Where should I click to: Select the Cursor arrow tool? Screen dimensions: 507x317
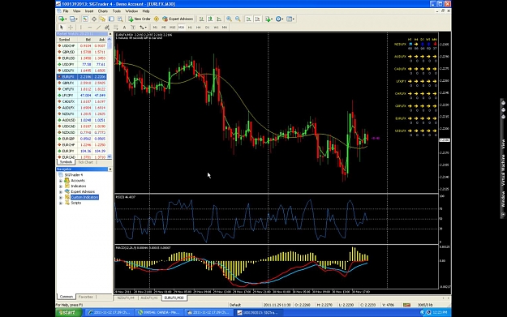pyautogui.click(x=62, y=28)
